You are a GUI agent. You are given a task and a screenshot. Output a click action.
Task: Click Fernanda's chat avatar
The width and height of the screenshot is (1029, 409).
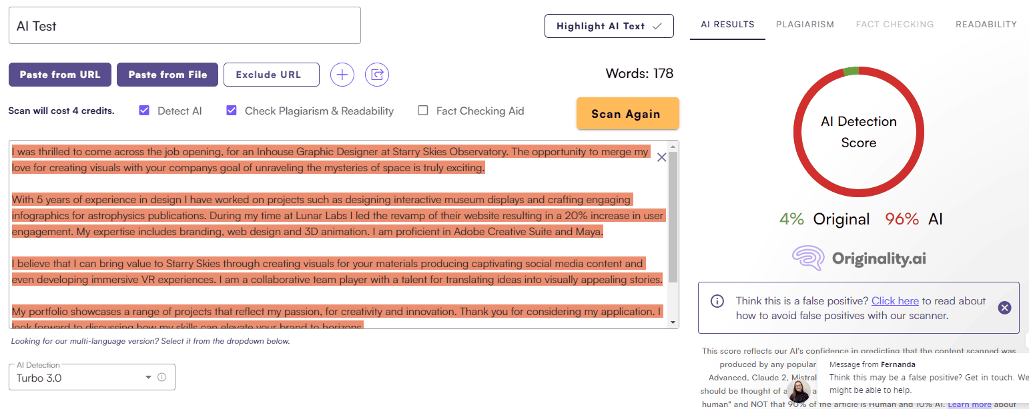pos(799,390)
